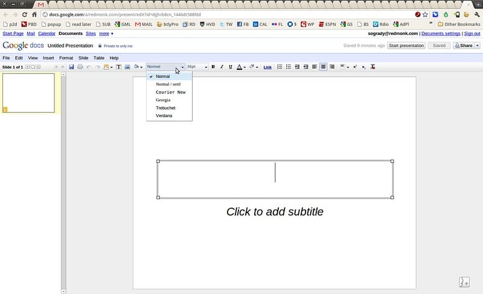Click the numbered list icon
The image size is (483, 294).
click(280, 67)
